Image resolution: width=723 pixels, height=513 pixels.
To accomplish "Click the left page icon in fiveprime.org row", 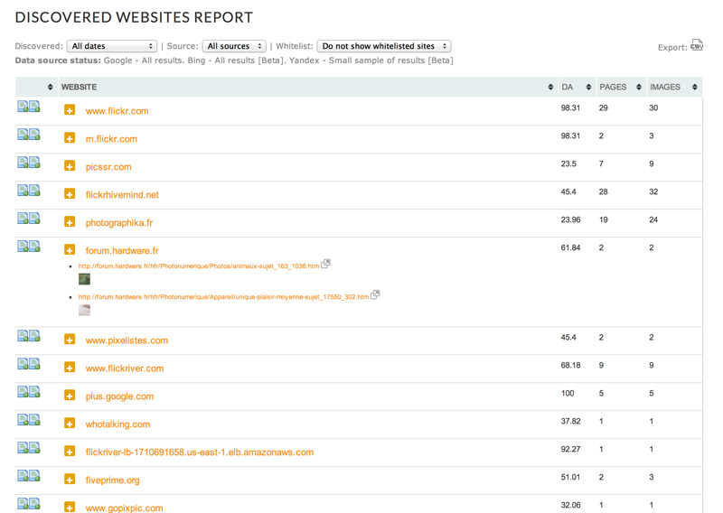I will pos(23,476).
